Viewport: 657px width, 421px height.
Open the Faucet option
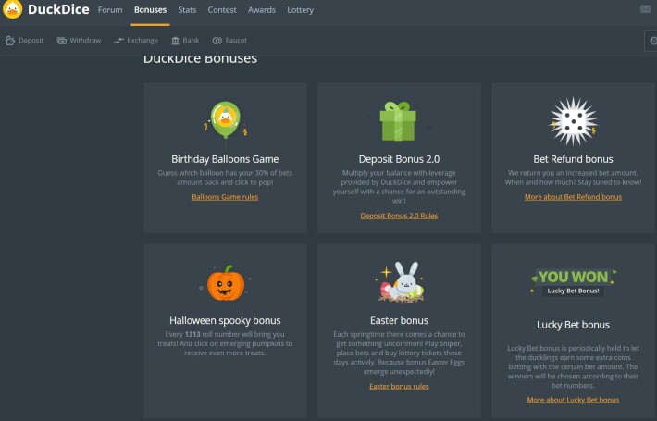tap(229, 41)
